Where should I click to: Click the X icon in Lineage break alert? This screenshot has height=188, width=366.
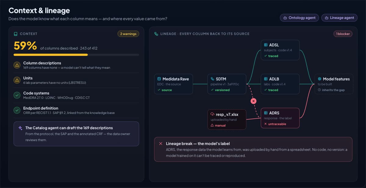161,143
